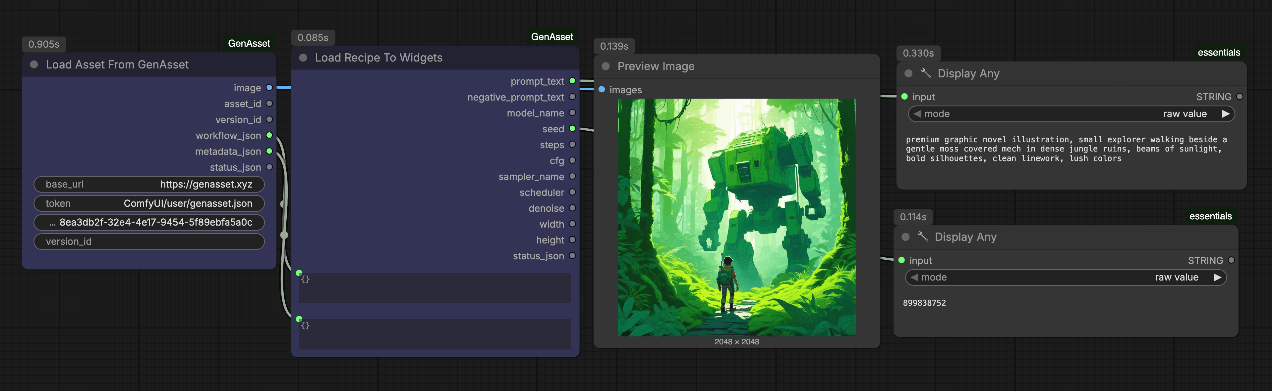
Task: Click the 2048 × 2048 size label
Action: [x=737, y=342]
